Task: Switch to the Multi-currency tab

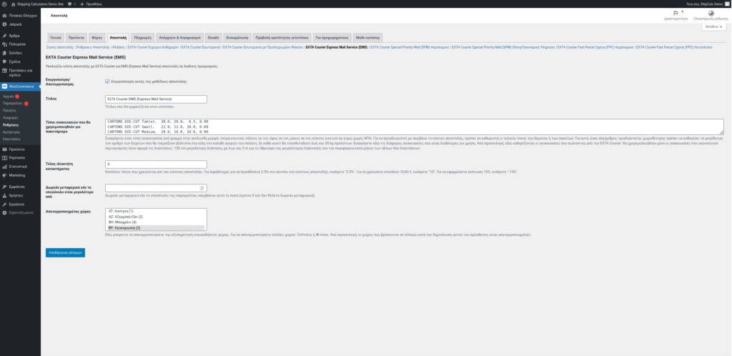Action: (367, 37)
